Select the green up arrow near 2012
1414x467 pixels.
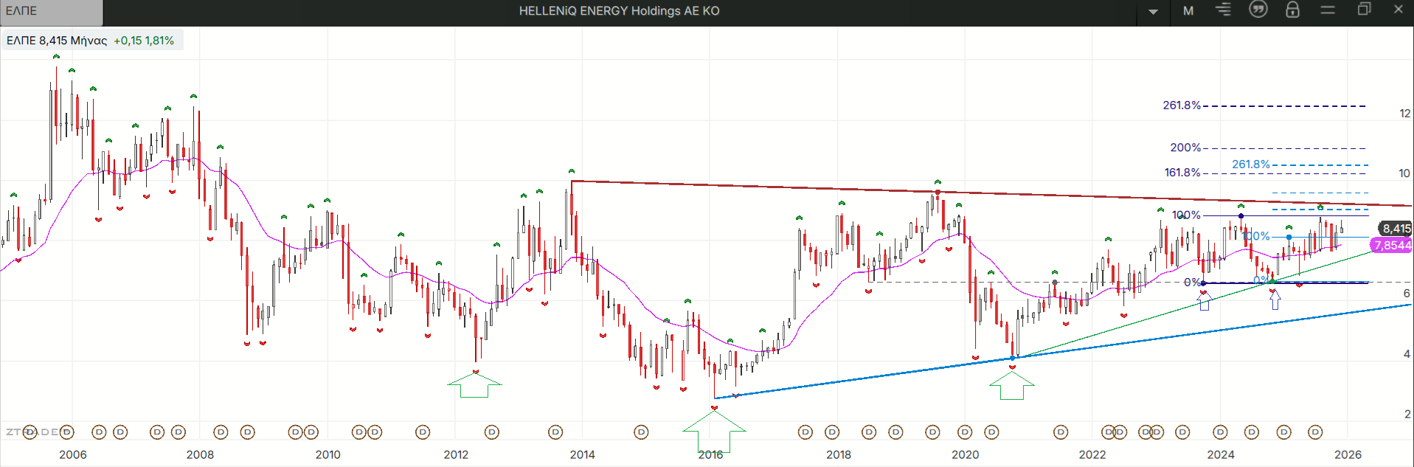[x=474, y=385]
